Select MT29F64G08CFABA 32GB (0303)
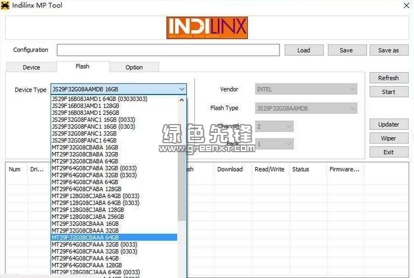The image size is (414, 278). click(114, 175)
